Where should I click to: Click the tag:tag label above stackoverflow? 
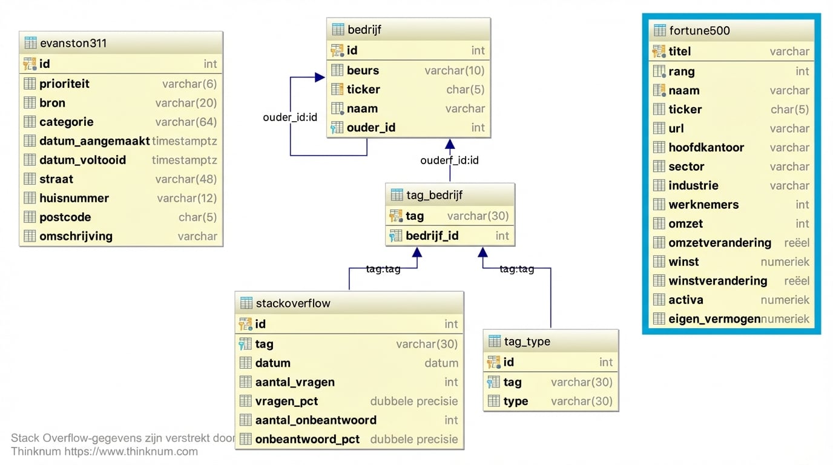click(x=383, y=269)
